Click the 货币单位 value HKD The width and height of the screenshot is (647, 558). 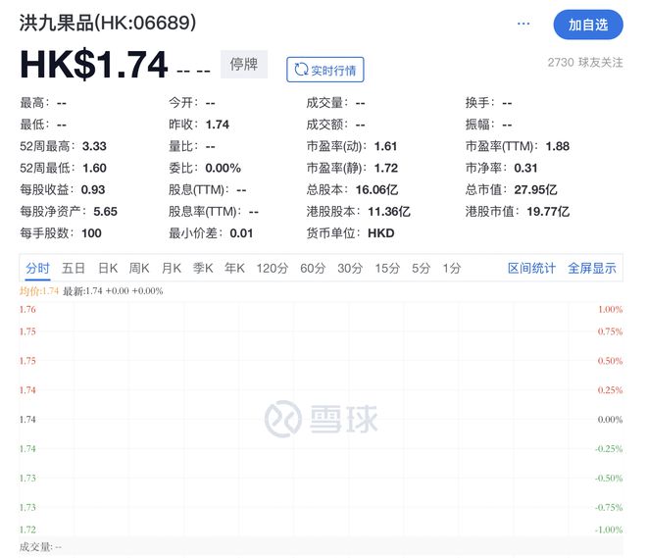[x=381, y=233]
